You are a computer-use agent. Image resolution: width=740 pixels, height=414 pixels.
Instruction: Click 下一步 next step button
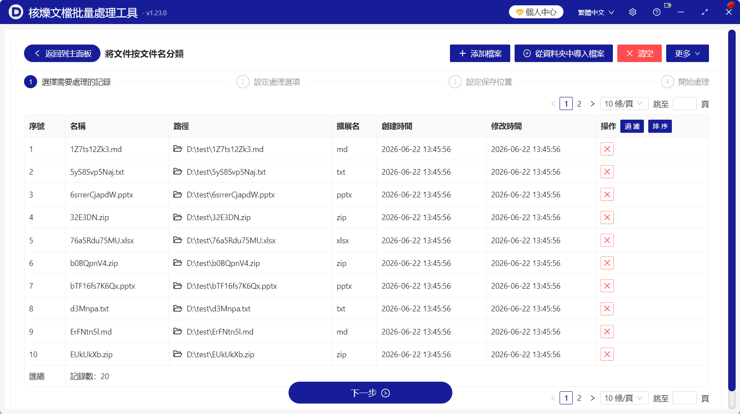(370, 393)
